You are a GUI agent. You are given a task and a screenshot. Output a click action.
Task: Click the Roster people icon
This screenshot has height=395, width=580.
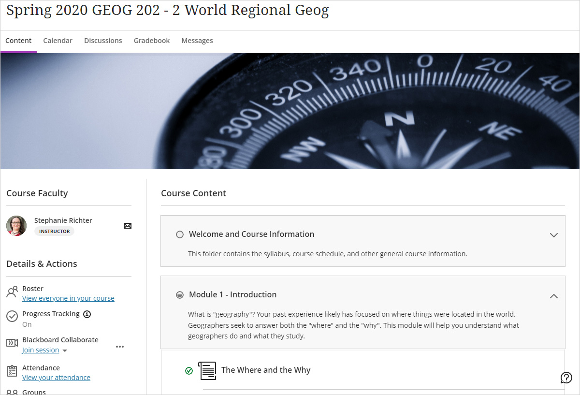click(12, 293)
